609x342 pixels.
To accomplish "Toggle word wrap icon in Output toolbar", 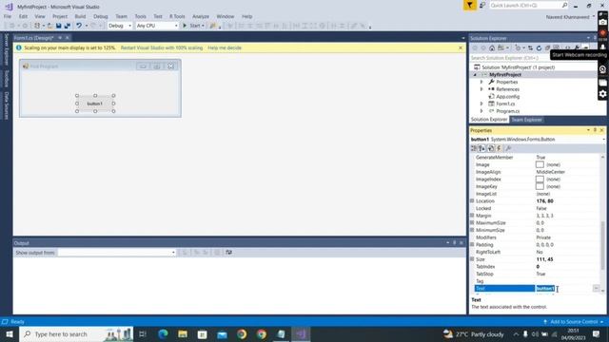I will [228, 253].
